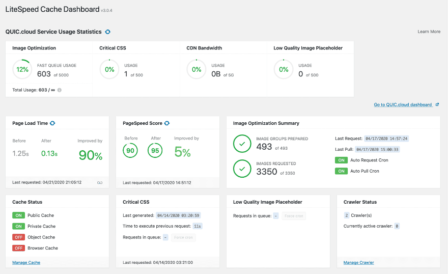Click the Total Usage info icon
The image size is (448, 274).
pos(60,90)
